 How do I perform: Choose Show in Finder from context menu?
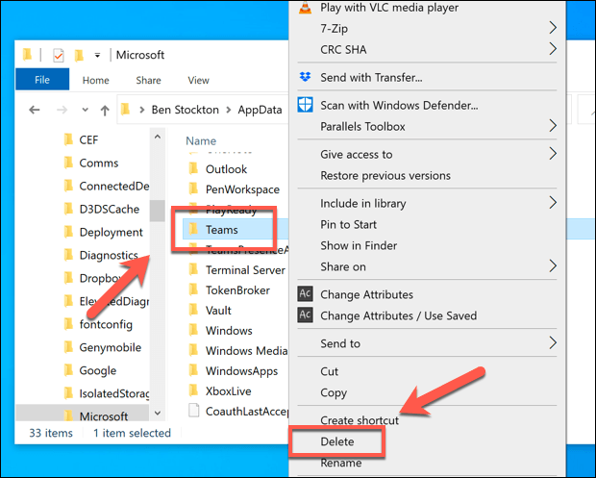(359, 245)
